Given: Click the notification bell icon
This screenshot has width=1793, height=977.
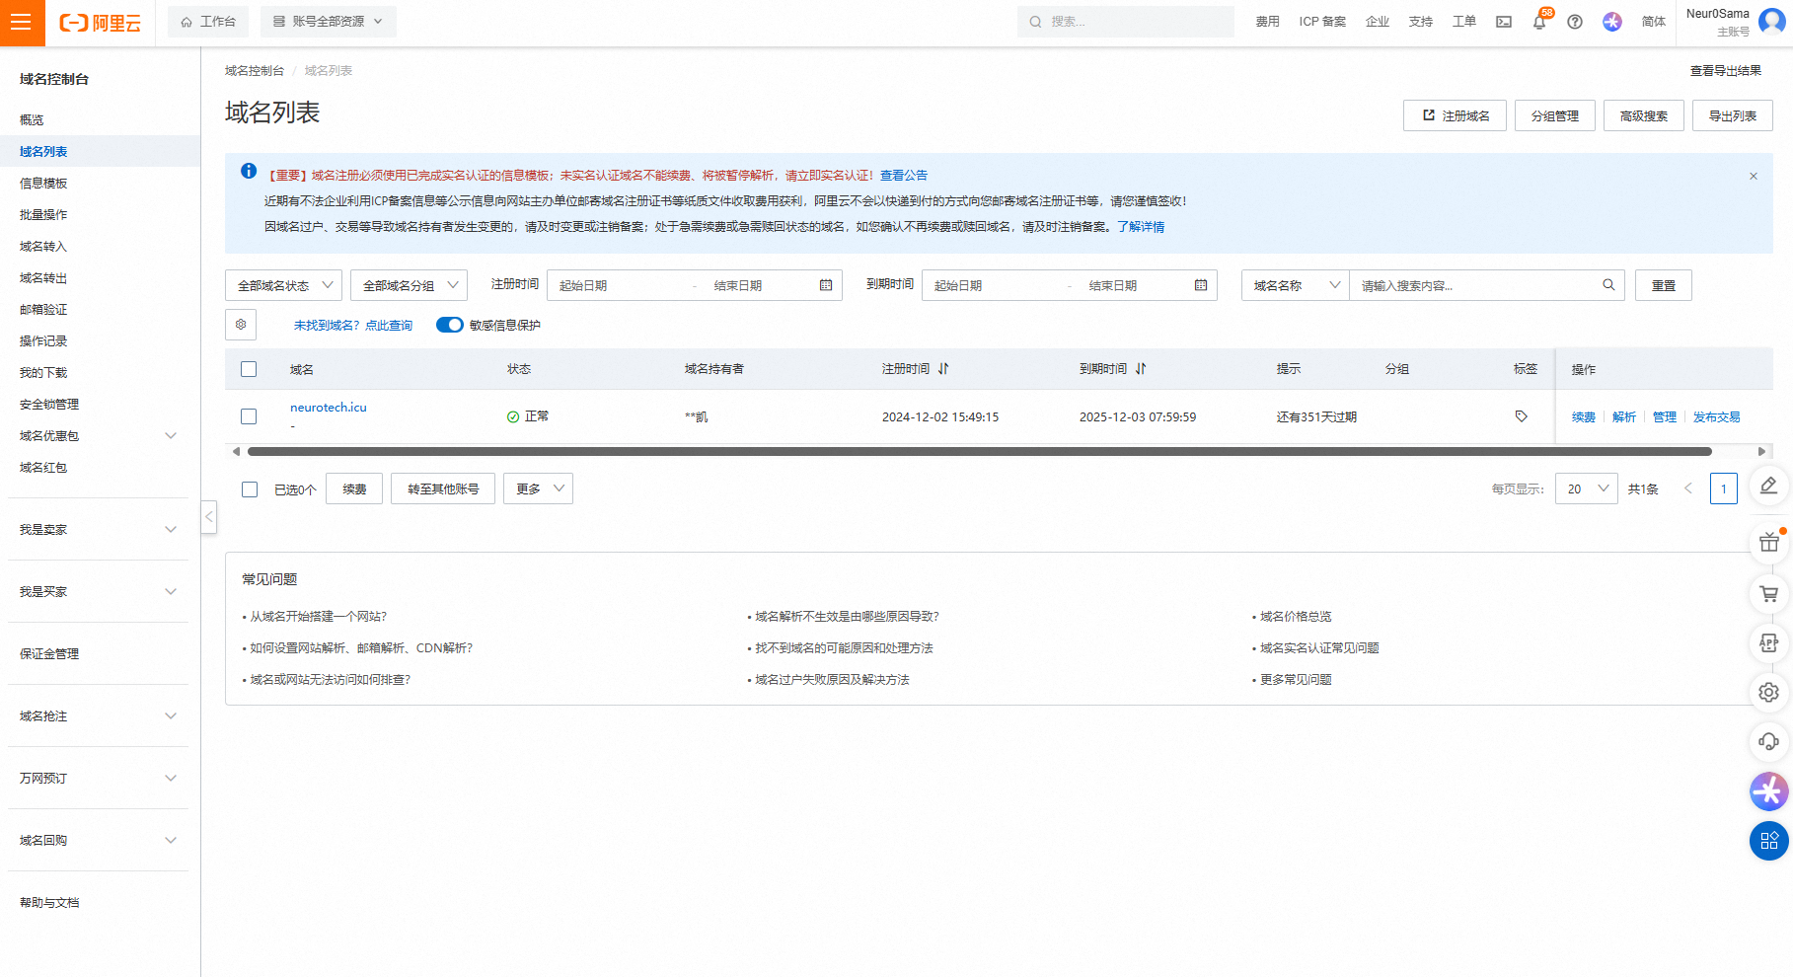Looking at the screenshot, I should [1538, 23].
